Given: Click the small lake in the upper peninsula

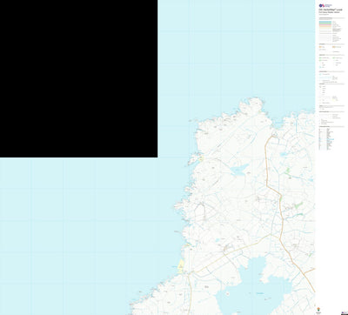Looking at the screenshot, I should tap(239, 171).
